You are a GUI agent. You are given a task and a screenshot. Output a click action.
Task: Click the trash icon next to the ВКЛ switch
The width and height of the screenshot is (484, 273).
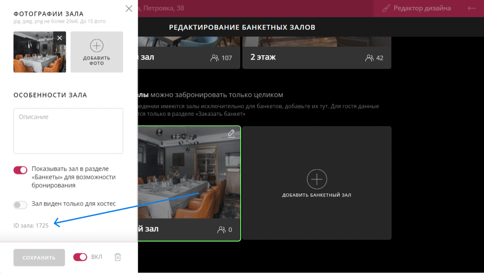click(117, 257)
